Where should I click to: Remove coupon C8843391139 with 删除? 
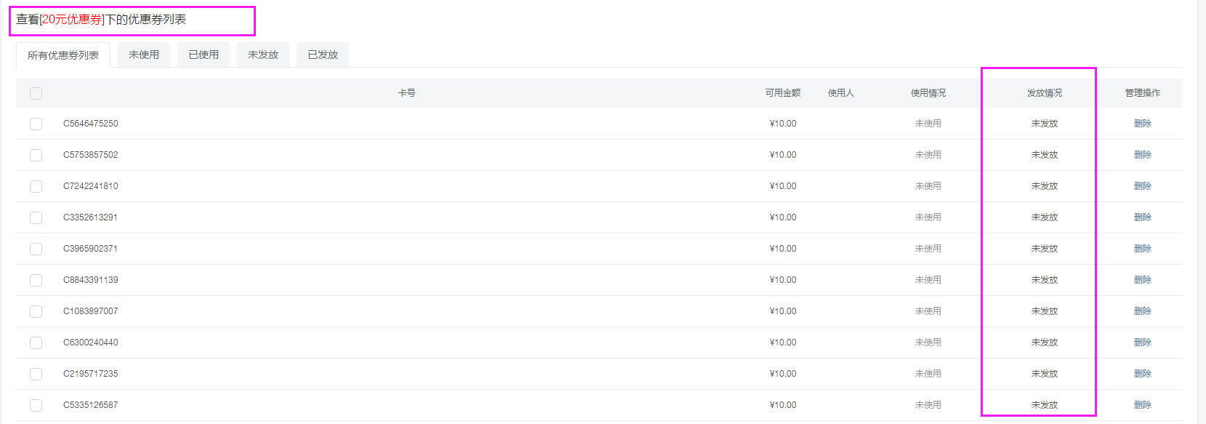point(1142,280)
